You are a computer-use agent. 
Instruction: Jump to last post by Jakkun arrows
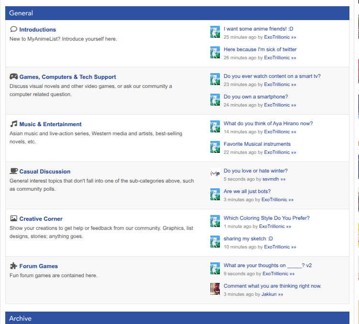281,294
